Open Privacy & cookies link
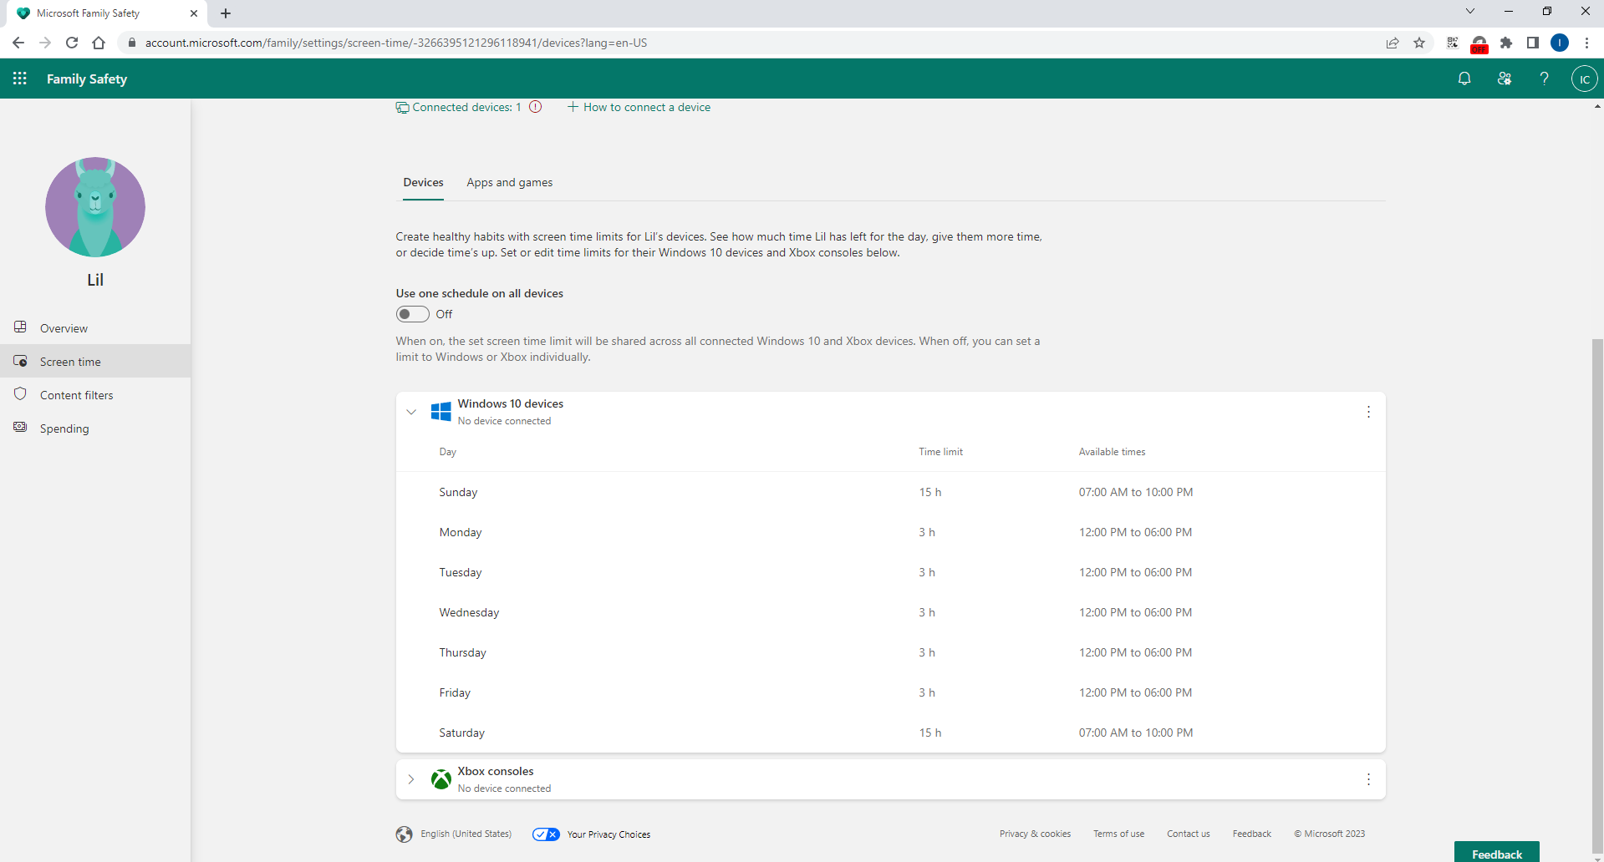Screen dimensions: 1604x862 [1035, 834]
